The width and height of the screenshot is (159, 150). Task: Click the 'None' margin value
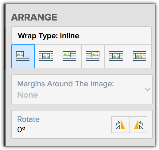(x=28, y=95)
